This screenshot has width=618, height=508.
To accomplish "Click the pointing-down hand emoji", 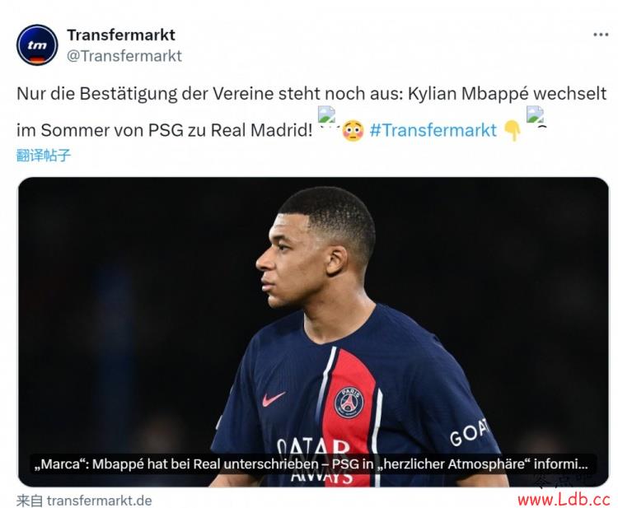I will tap(513, 131).
